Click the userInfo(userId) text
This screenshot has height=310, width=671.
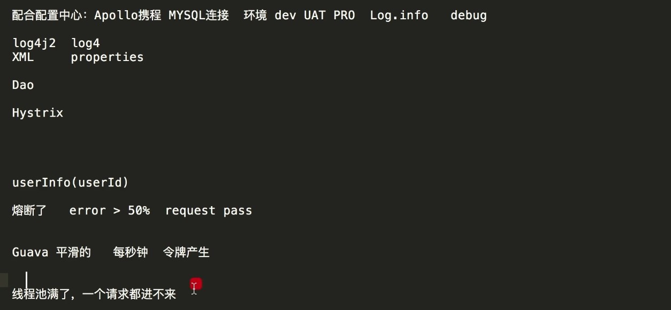pos(71,183)
